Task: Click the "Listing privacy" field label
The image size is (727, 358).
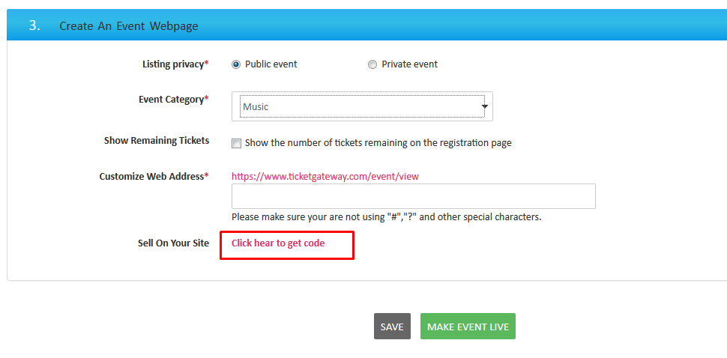Action: [x=175, y=64]
